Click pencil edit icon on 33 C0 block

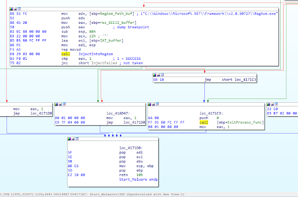point(272,104)
